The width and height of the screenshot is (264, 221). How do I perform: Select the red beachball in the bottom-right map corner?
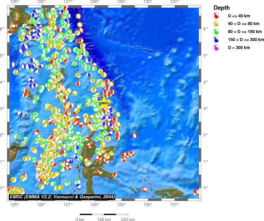[196, 192]
